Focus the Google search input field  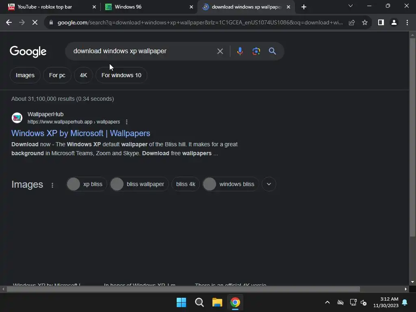143,51
